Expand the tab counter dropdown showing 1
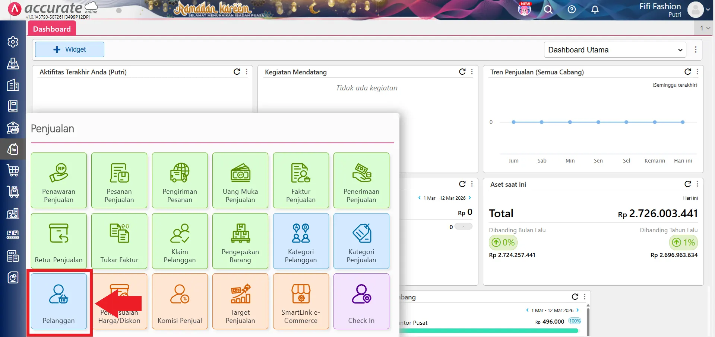 (705, 28)
